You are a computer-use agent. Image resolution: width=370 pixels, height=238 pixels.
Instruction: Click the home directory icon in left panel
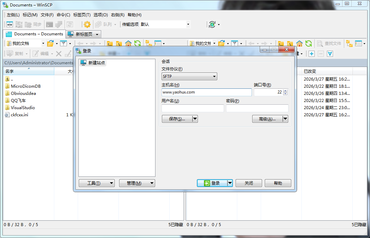(x=128, y=44)
